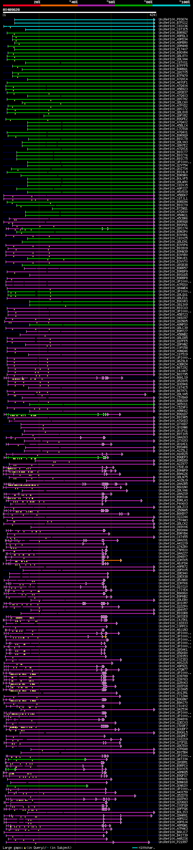Select hit label UniRef100_C6T4C5

(173, 387)
